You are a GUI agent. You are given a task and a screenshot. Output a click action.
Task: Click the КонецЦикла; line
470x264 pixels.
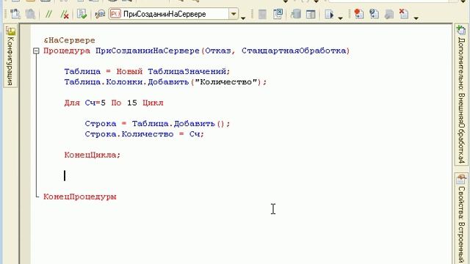click(93, 155)
